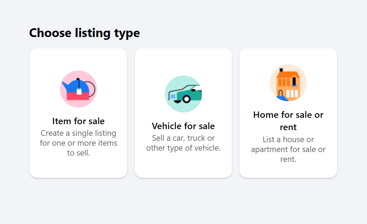Viewport: 367px width, 224px height.
Task: Select the middle listing type card
Action: (183, 113)
